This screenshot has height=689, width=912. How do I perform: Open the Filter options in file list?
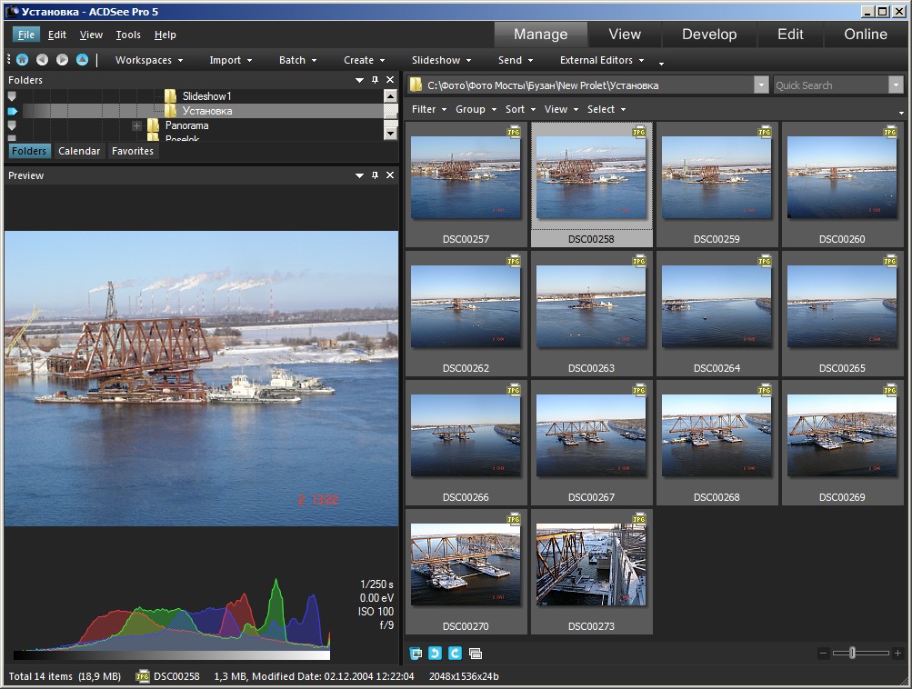click(428, 109)
